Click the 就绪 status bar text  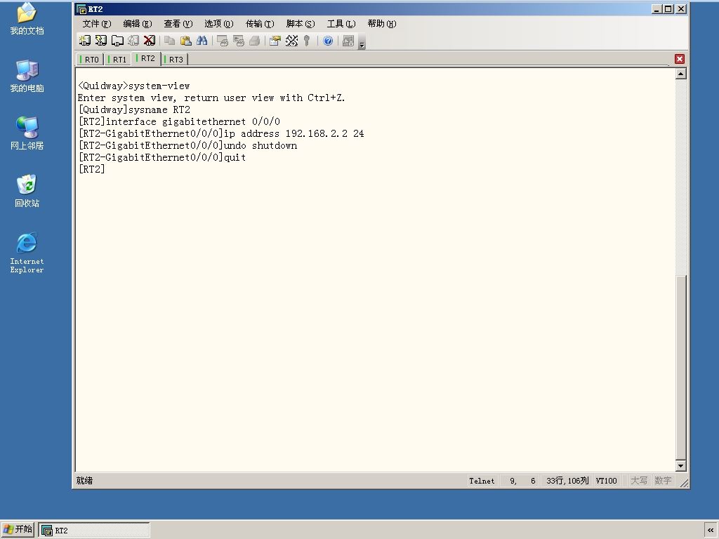[84, 480]
